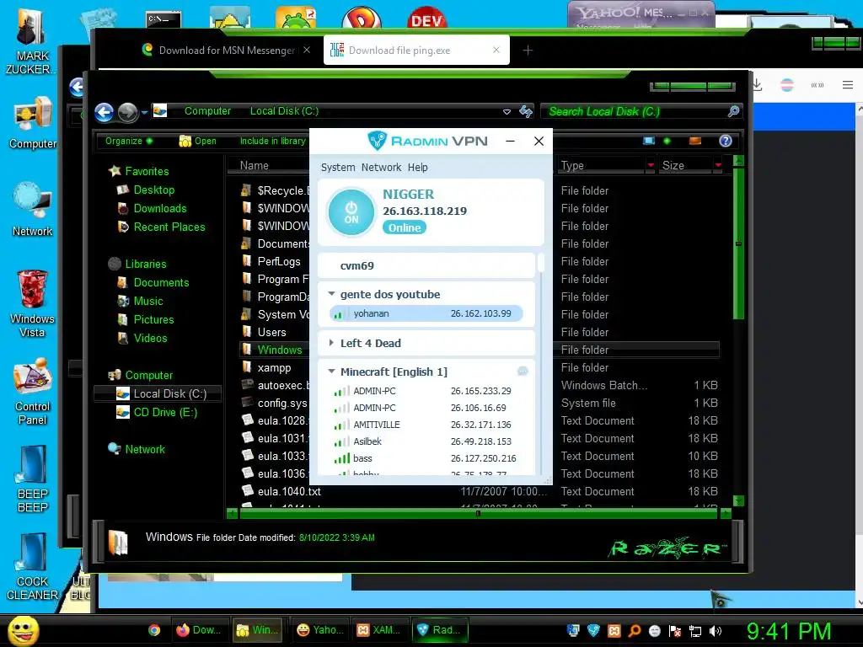
Task: Click the Chrome icon on the taskbar
Action: click(x=154, y=630)
